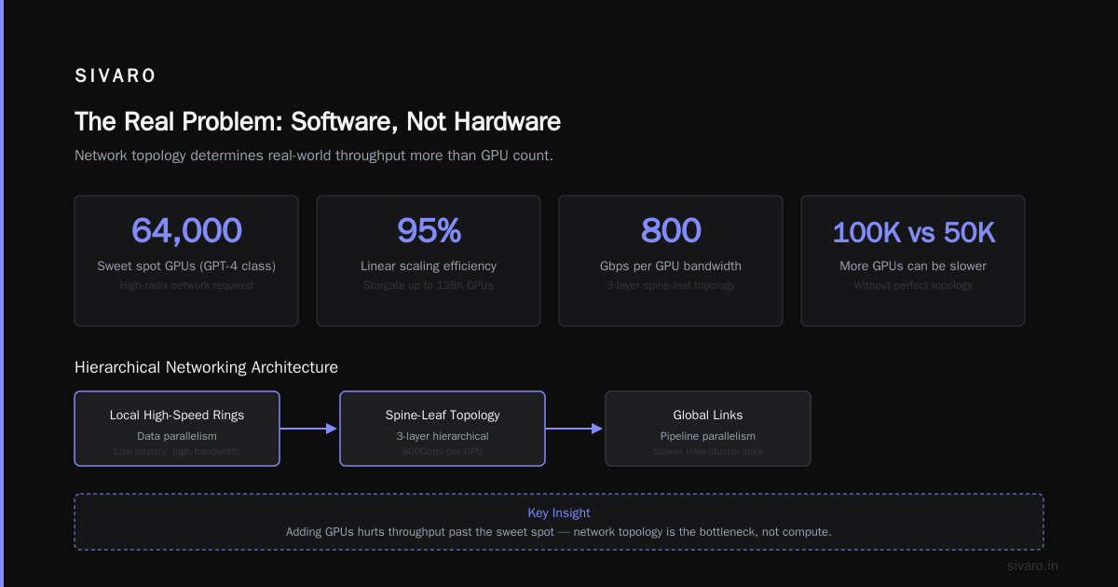Viewport: 1118px width, 587px height.
Task: Select the 'Global Links' box title
Action: pyautogui.click(x=708, y=416)
